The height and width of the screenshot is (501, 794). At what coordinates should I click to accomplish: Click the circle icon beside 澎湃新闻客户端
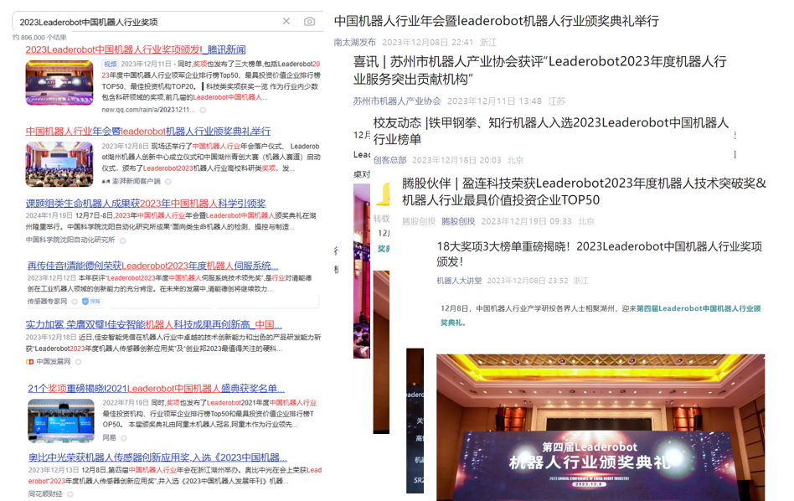coord(168,181)
